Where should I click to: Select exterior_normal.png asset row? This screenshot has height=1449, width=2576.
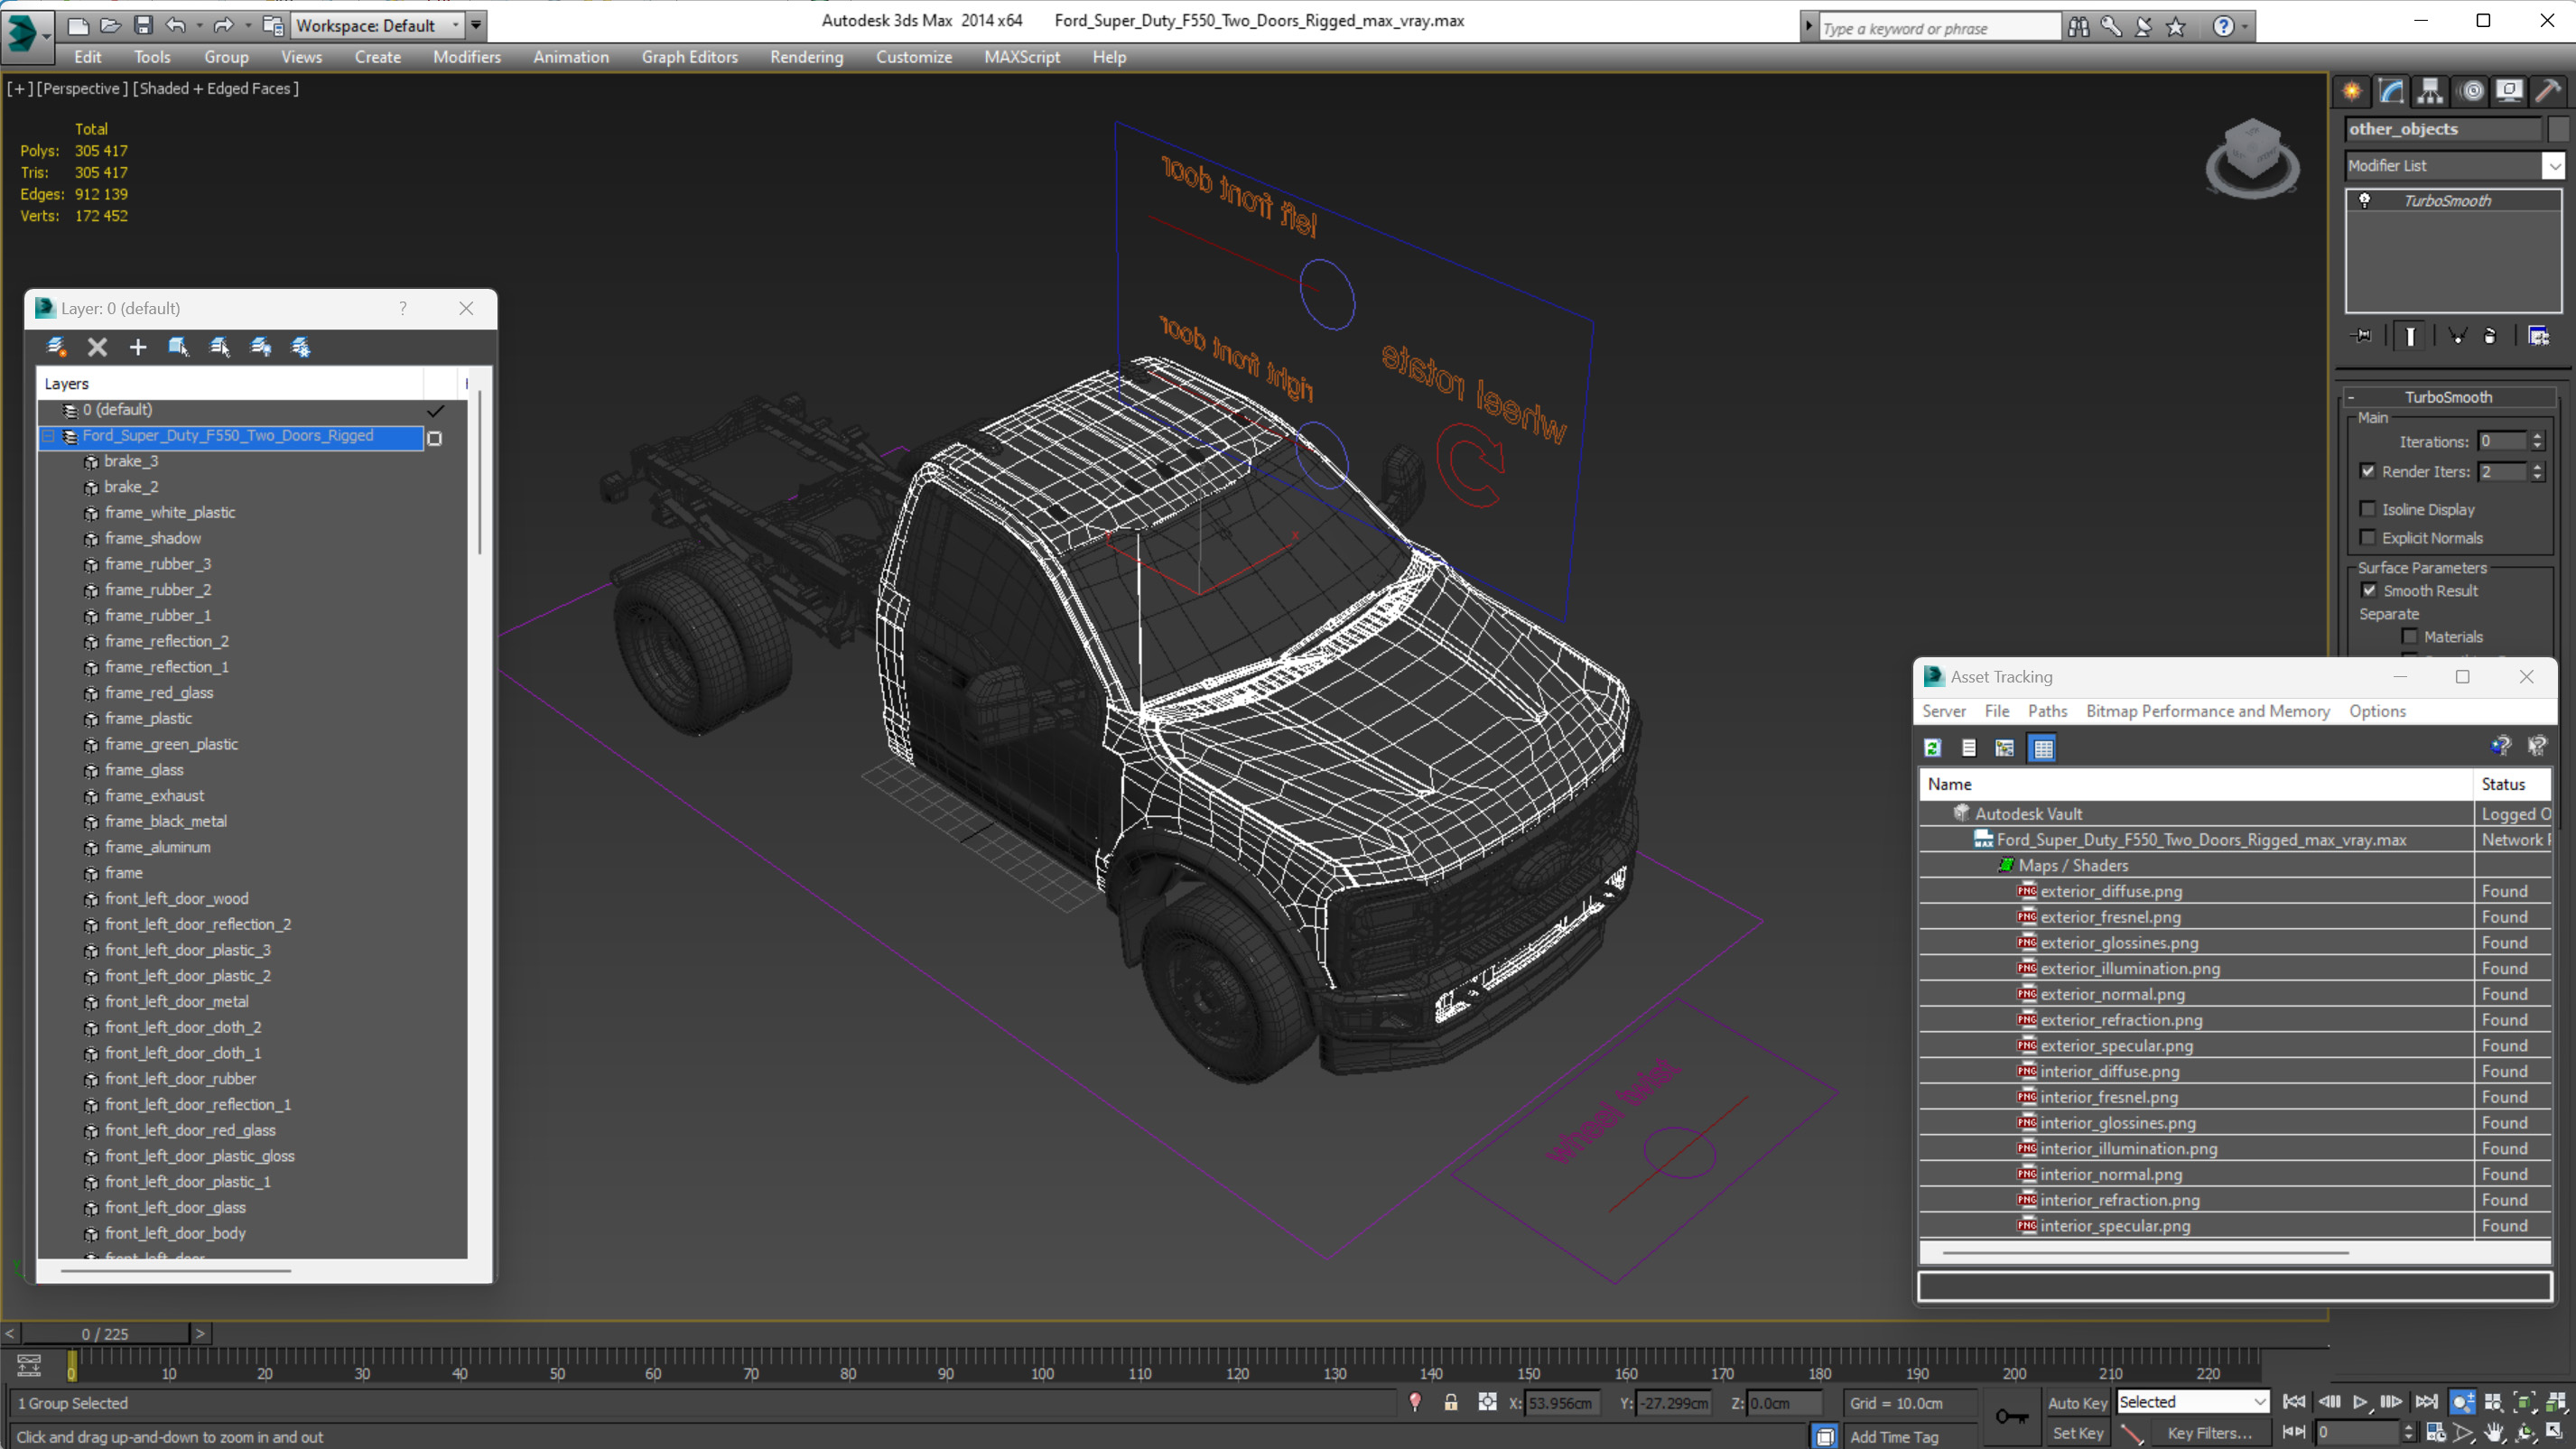coord(2112,994)
